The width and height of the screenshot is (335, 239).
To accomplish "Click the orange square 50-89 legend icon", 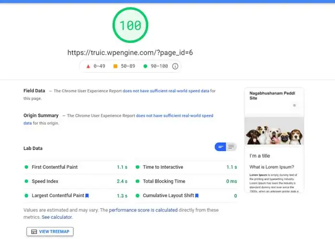I will click(x=115, y=66).
